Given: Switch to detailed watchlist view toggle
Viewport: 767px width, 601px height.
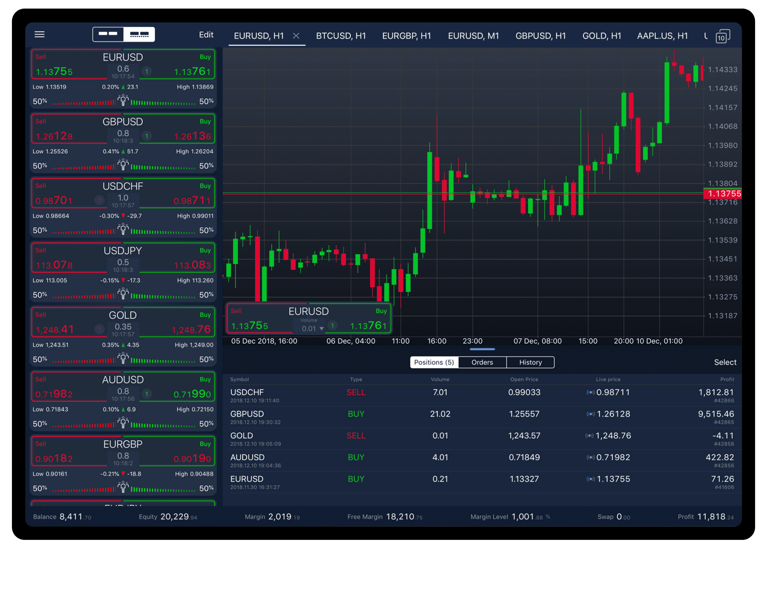Looking at the screenshot, I should point(139,34).
